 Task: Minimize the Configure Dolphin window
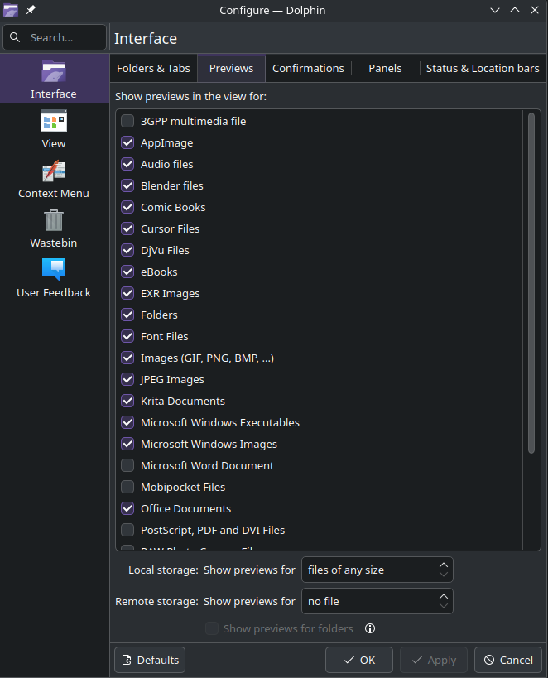[495, 10]
